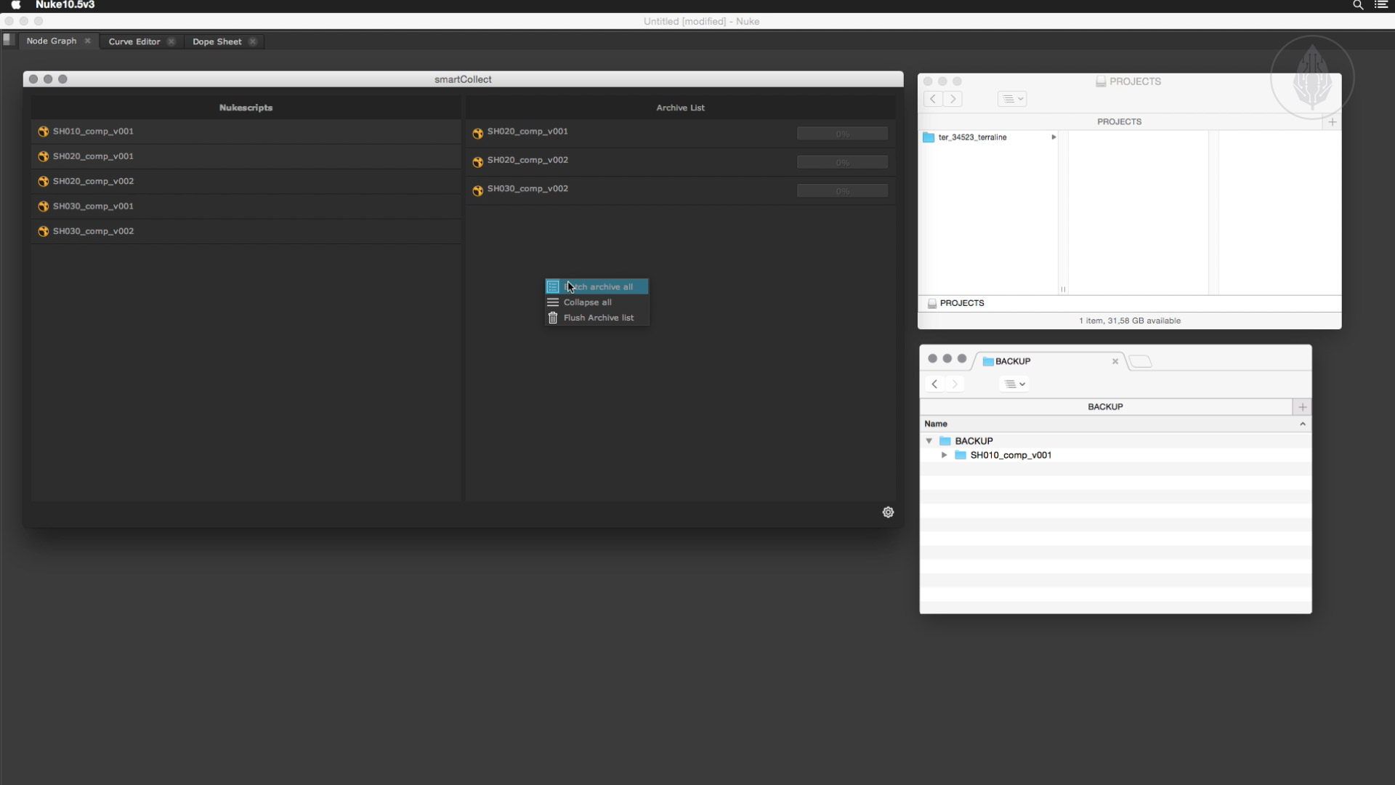Add new tab in BACKUP window
The width and height of the screenshot is (1395, 785).
click(x=1303, y=407)
